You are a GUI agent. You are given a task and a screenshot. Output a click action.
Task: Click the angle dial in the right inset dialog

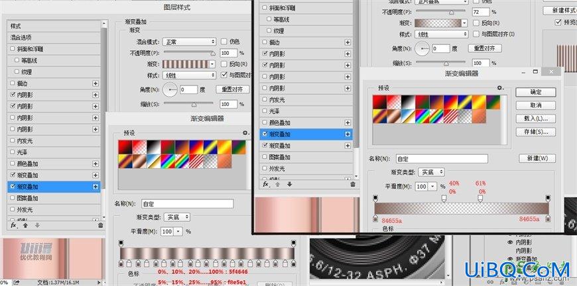point(422,48)
